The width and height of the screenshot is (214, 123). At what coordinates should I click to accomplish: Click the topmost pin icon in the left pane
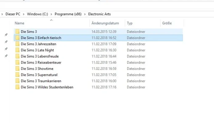click(6, 35)
